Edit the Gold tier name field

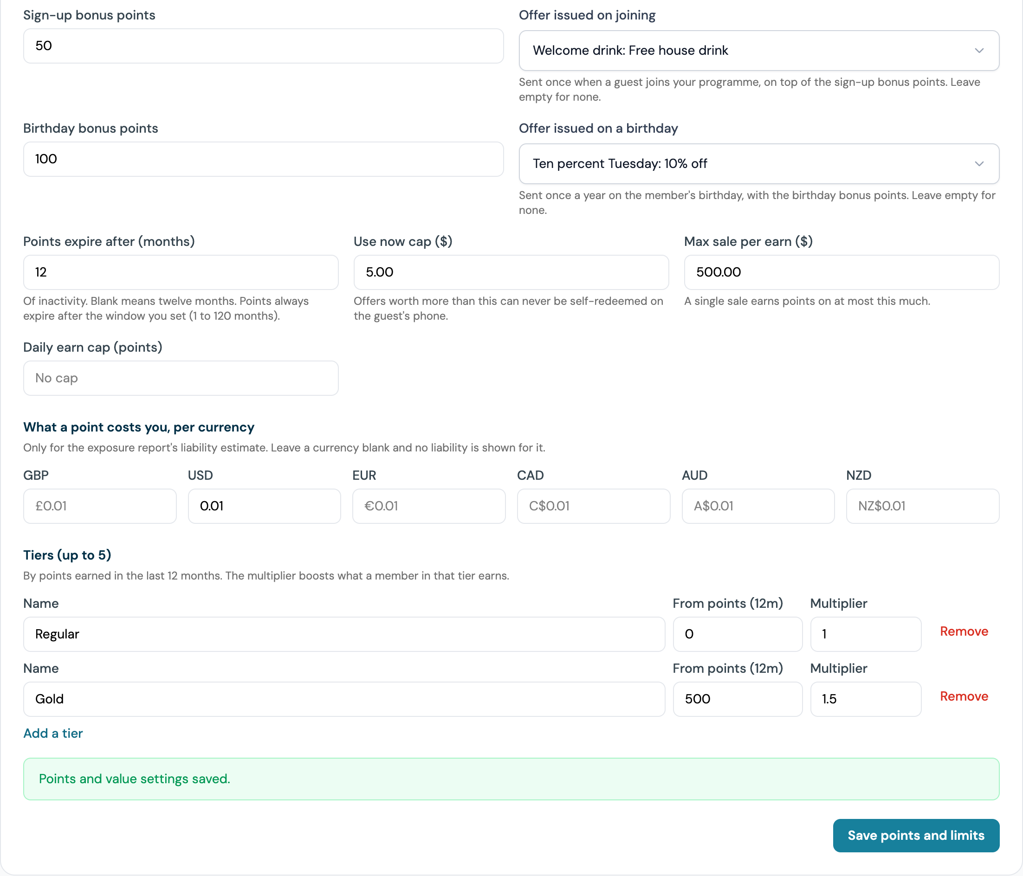point(344,699)
